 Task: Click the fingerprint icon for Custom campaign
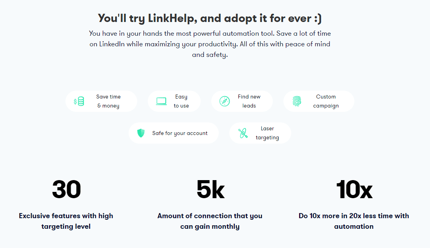297,101
